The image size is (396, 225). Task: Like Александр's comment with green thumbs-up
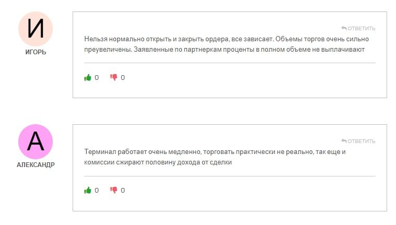tap(88, 191)
